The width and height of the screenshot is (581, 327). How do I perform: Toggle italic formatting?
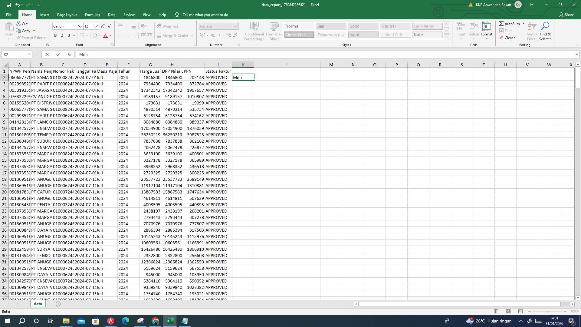click(62, 35)
